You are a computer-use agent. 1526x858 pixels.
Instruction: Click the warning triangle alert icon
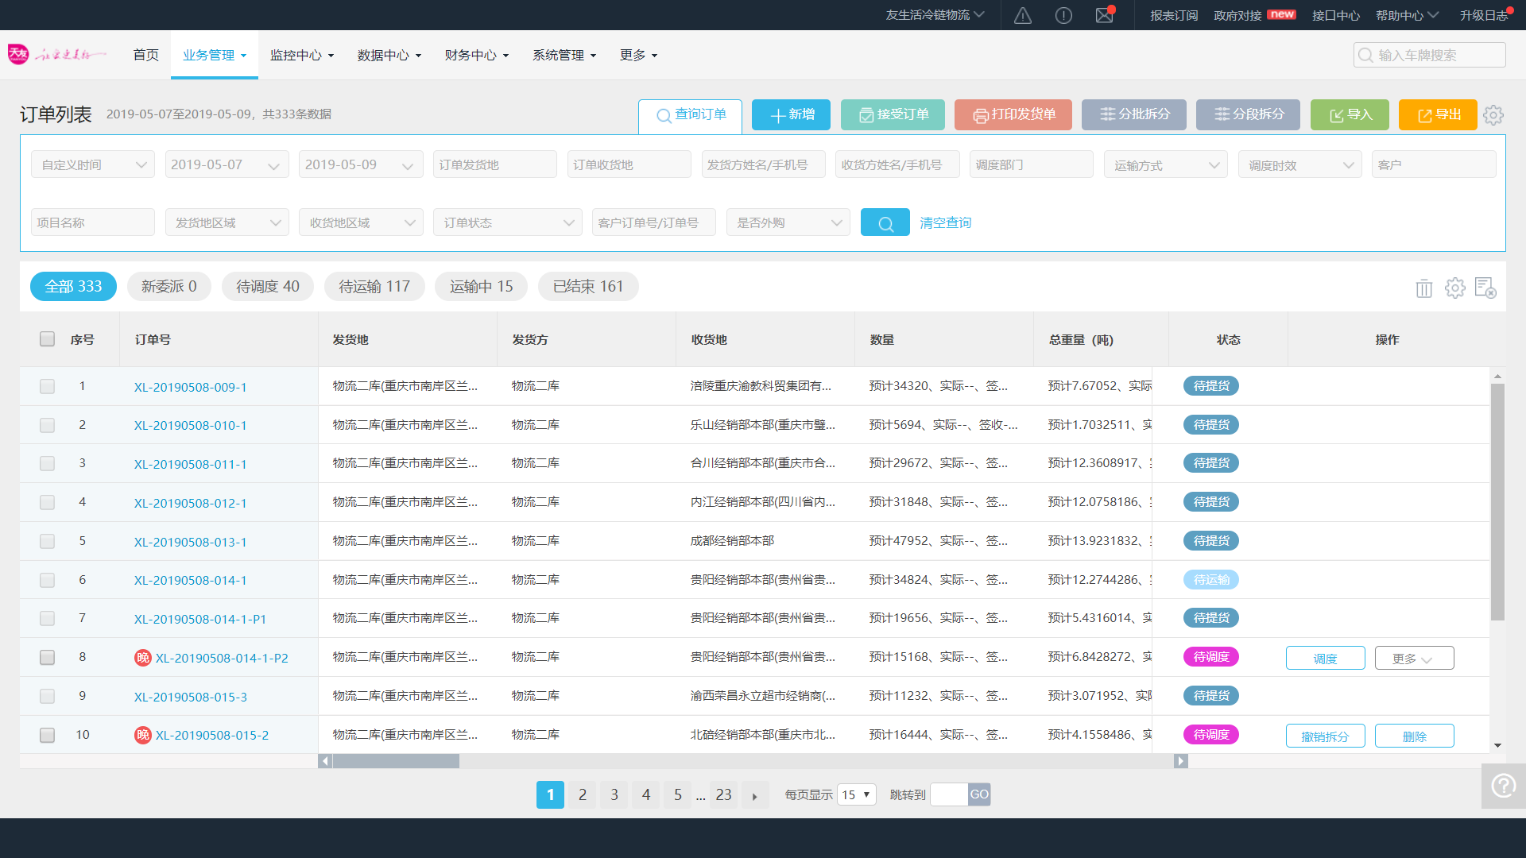(1022, 15)
